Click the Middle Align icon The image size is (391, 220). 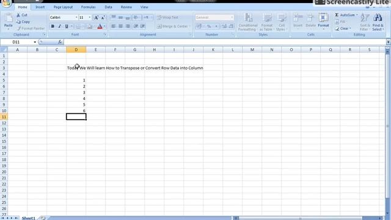pos(121,17)
